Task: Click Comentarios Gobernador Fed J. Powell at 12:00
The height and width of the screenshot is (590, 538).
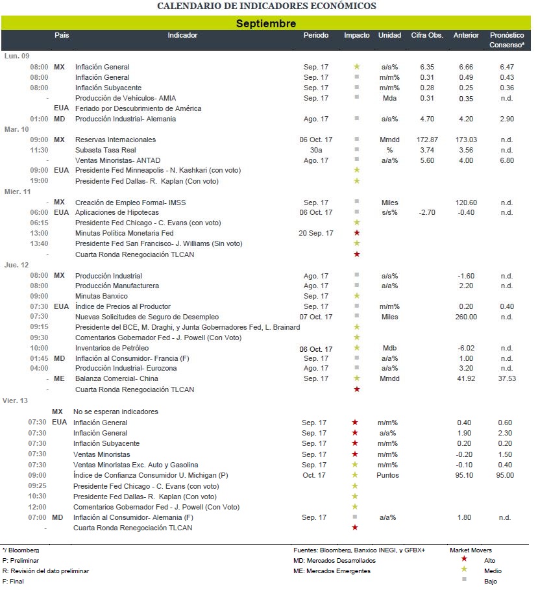Action: coord(156,507)
